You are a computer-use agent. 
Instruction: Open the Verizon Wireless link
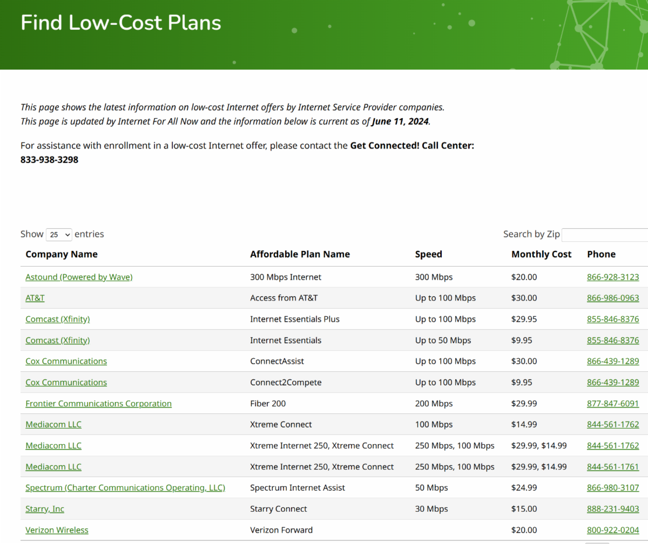57,530
